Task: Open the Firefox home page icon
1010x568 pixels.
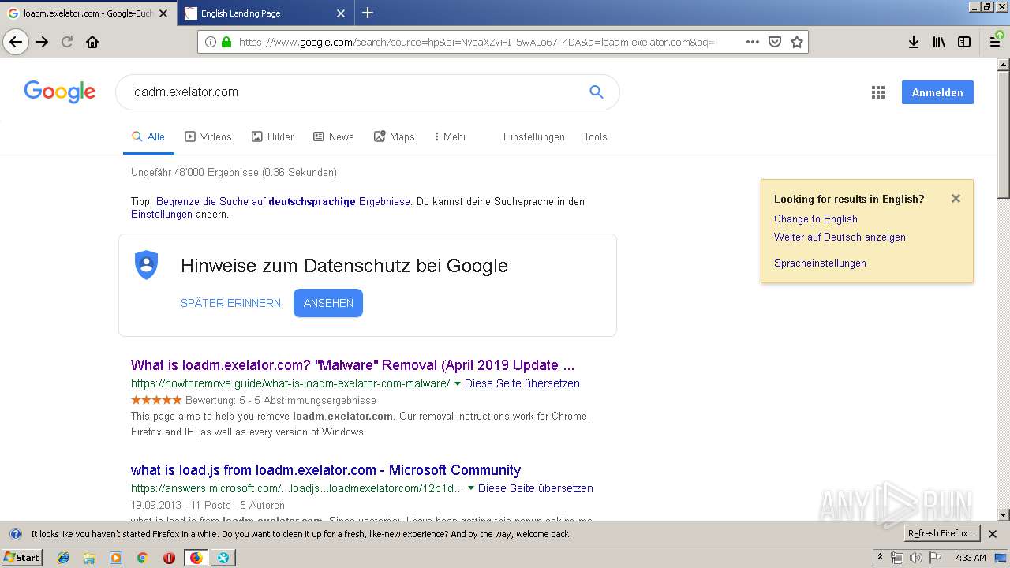Action: pyautogui.click(x=92, y=42)
